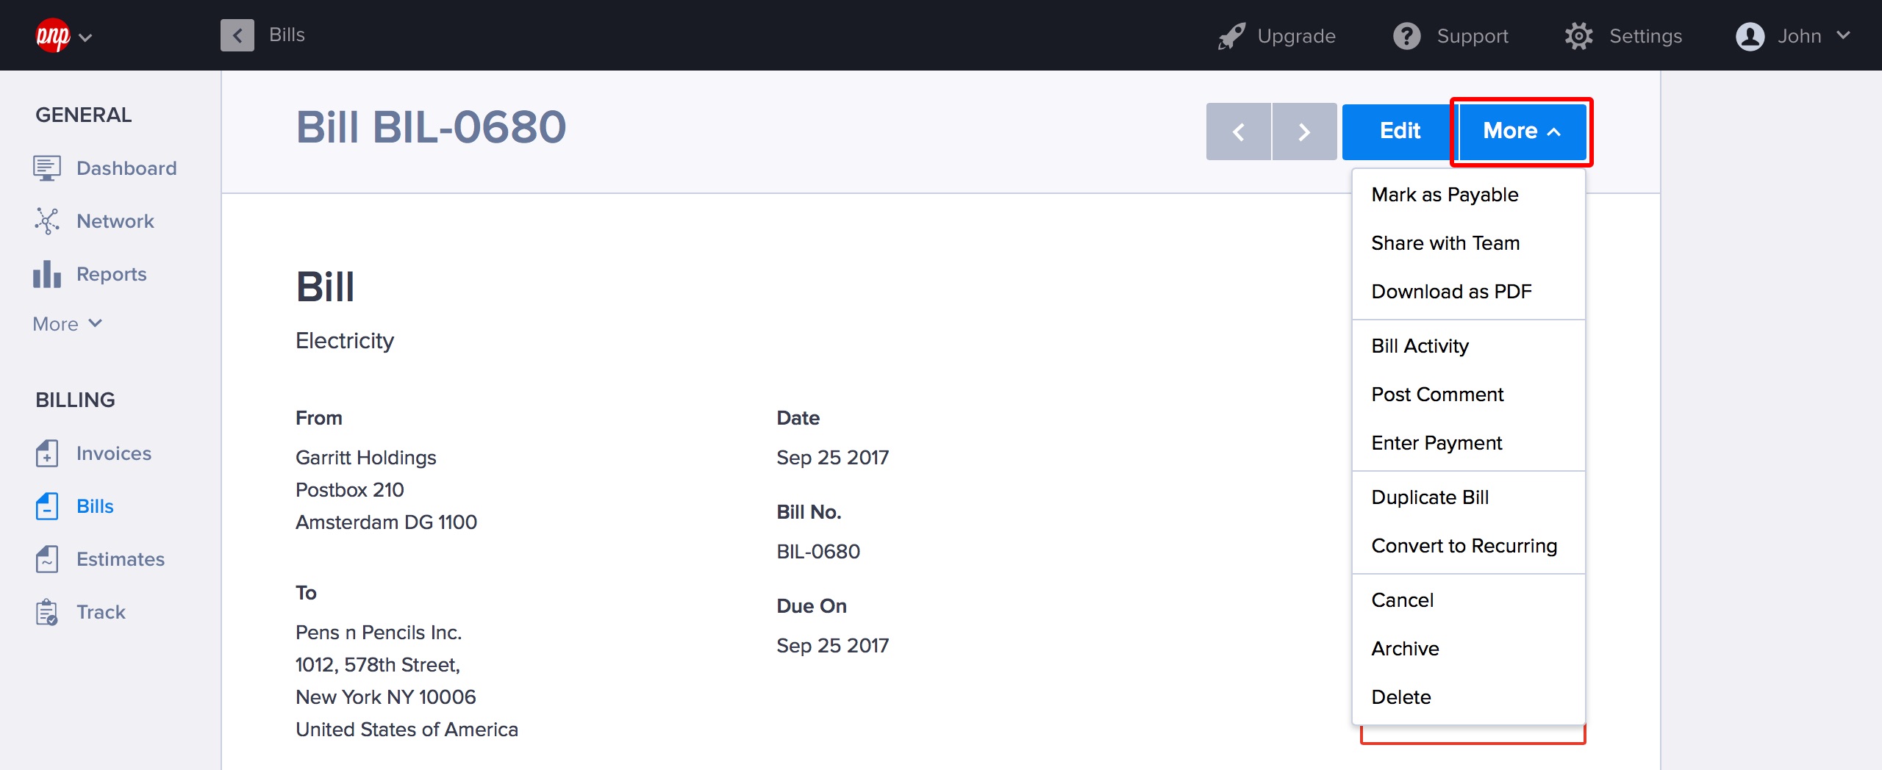Go back using the Bills back arrow

pos(237,35)
